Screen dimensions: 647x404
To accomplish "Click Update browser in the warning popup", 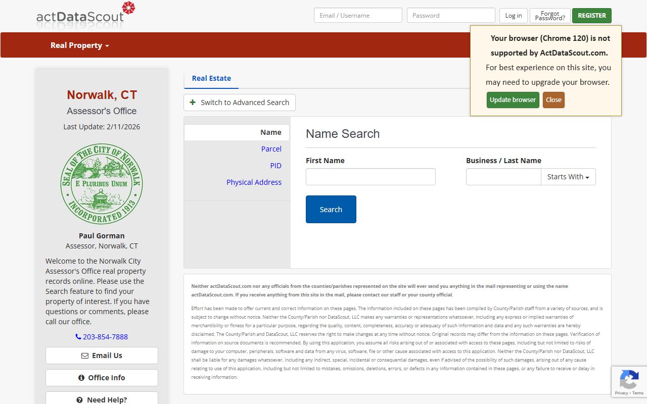I will [513, 100].
